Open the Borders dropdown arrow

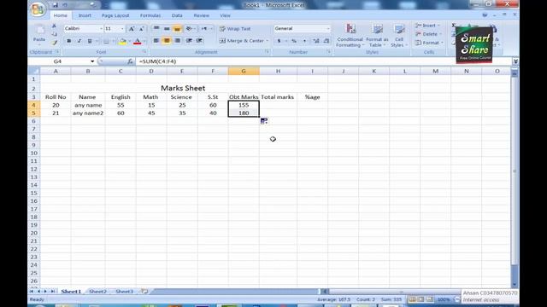click(114, 42)
